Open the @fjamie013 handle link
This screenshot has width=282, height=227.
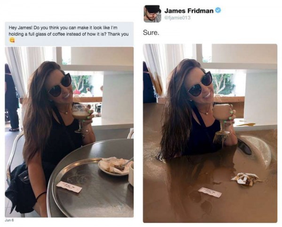tap(177, 18)
